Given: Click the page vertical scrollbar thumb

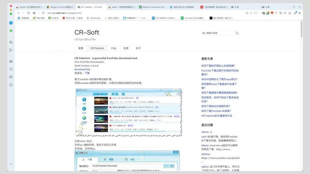Looking at the screenshot, I should [301, 29].
